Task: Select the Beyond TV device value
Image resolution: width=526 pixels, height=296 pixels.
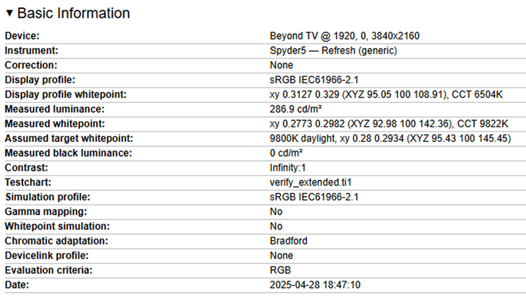Action: click(344, 36)
